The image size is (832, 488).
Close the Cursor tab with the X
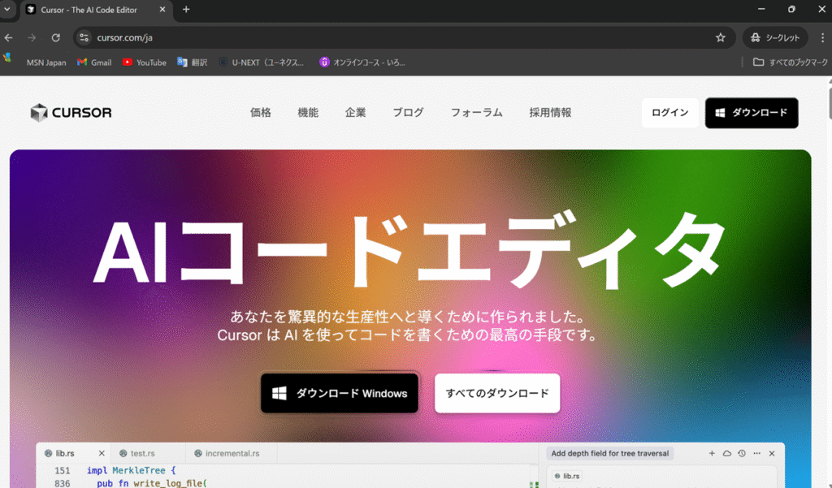[162, 10]
